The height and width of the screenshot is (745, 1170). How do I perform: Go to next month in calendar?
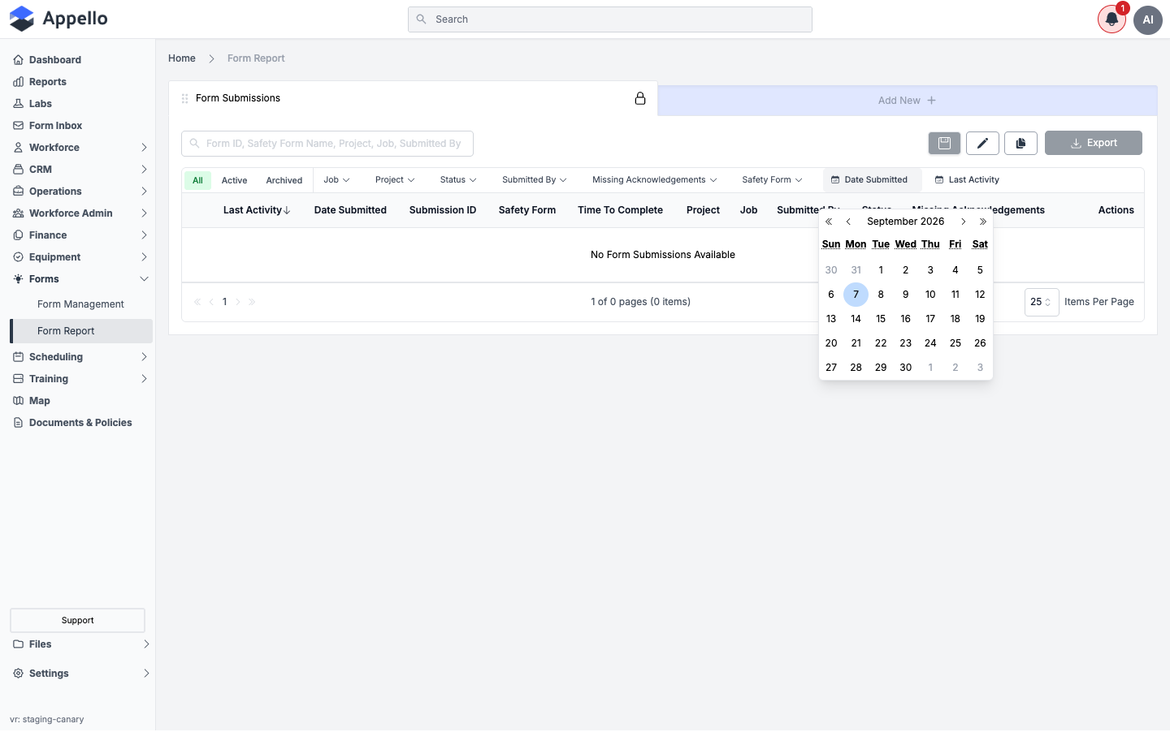(x=964, y=222)
